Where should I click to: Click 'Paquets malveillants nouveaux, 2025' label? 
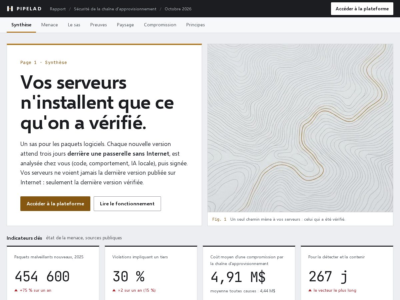[x=49, y=257]
